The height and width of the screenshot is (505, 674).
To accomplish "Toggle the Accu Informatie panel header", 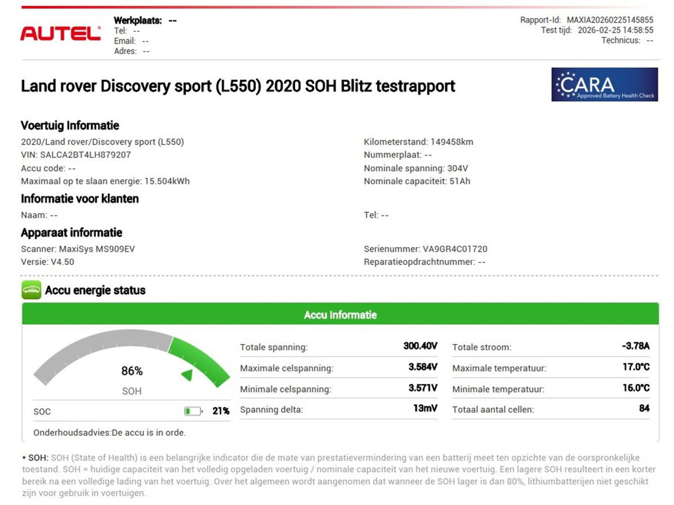I will (340, 315).
